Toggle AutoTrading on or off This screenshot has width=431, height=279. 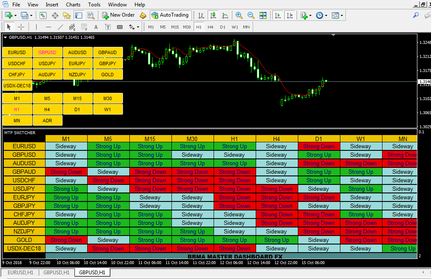point(170,15)
